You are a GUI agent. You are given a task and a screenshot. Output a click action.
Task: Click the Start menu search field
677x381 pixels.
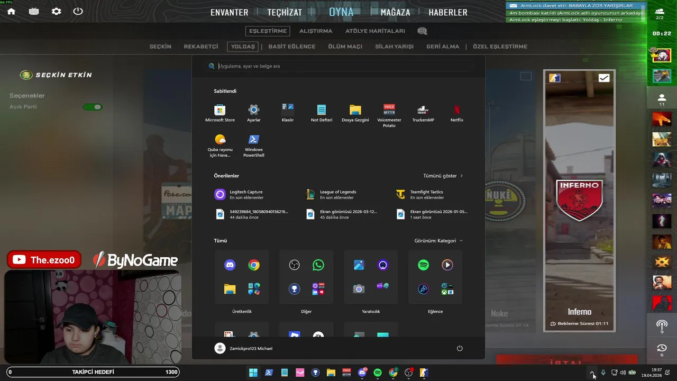tap(338, 66)
